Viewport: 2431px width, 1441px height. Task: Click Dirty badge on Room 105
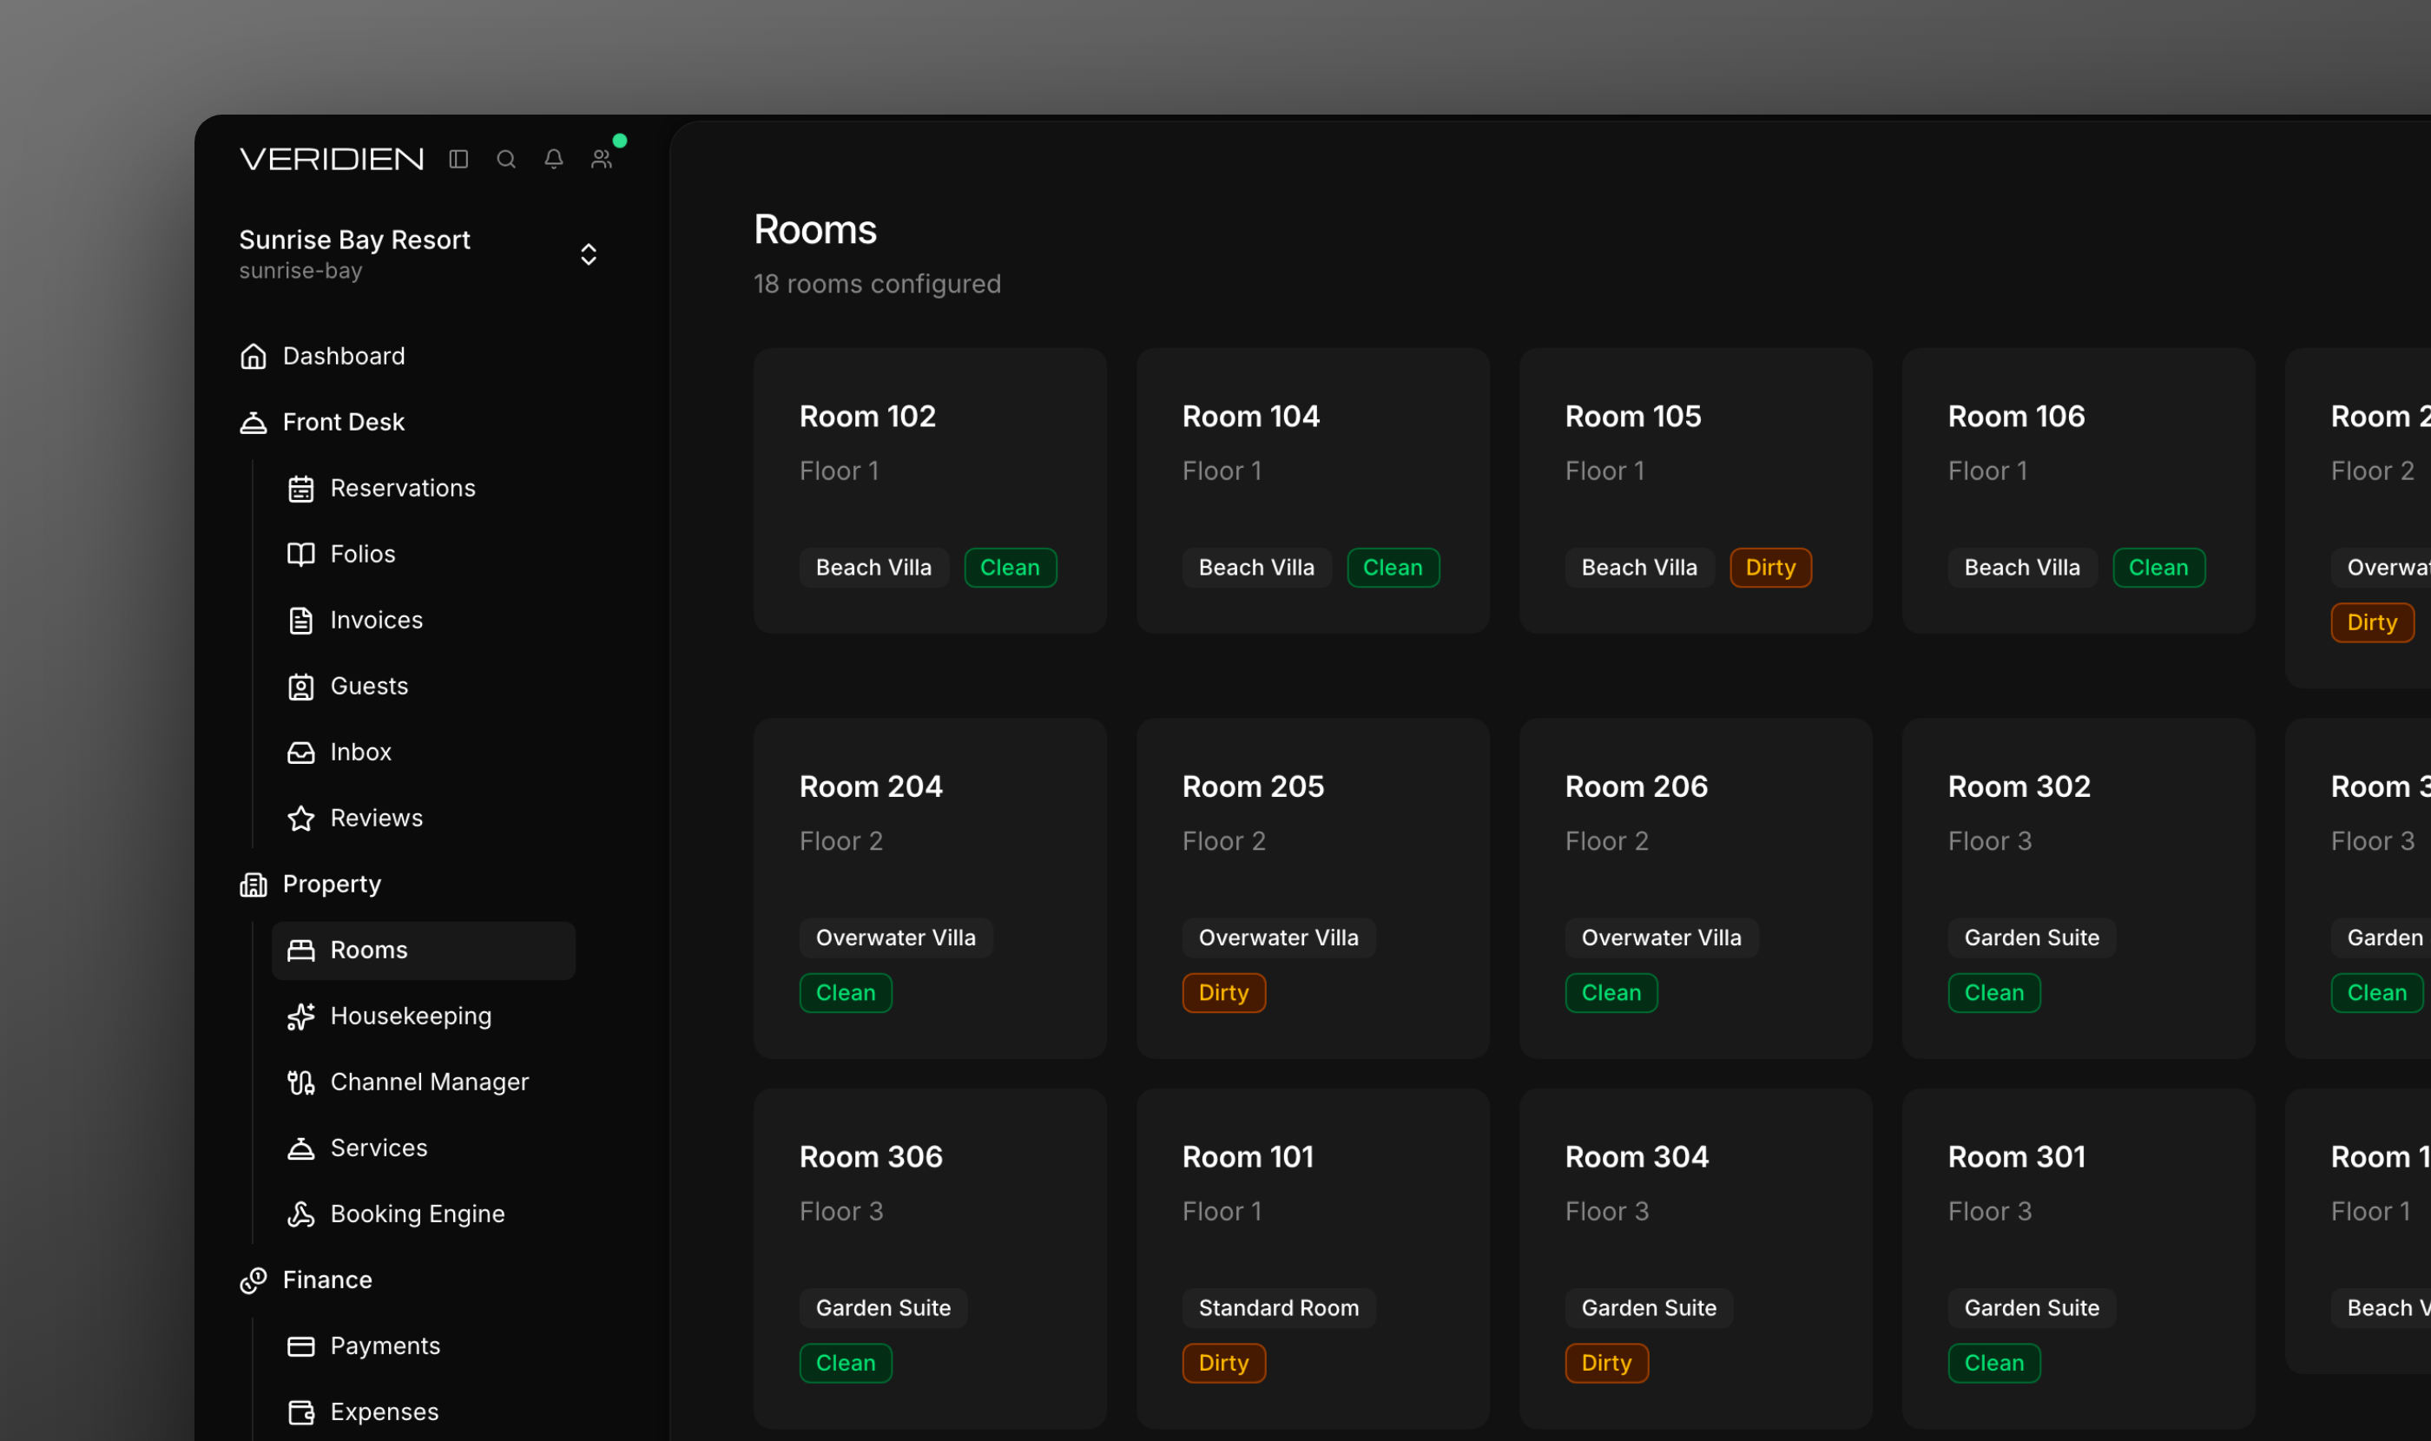point(1770,568)
